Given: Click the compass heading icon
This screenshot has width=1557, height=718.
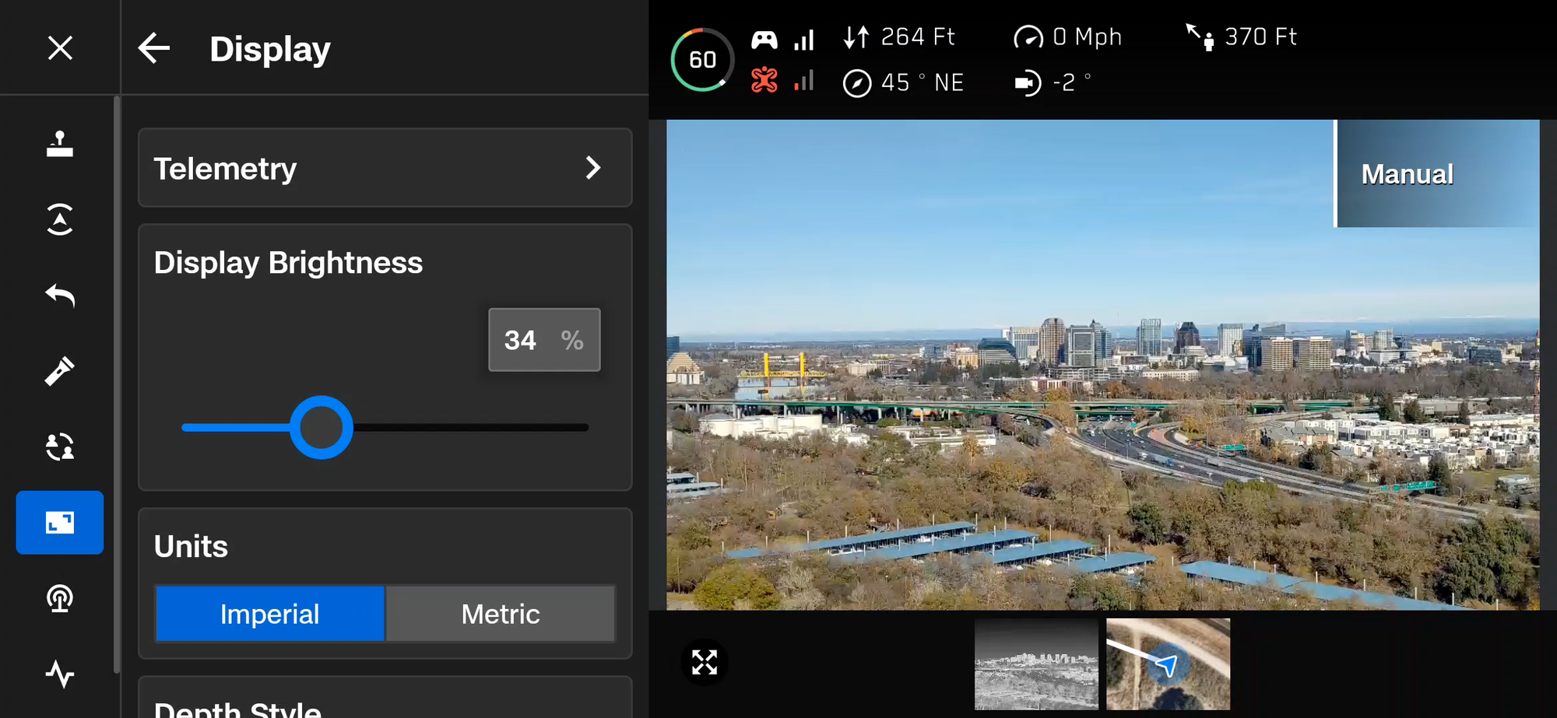Looking at the screenshot, I should 857,83.
